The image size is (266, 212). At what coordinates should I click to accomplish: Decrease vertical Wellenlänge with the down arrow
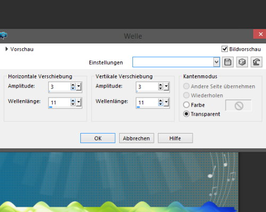point(161,104)
